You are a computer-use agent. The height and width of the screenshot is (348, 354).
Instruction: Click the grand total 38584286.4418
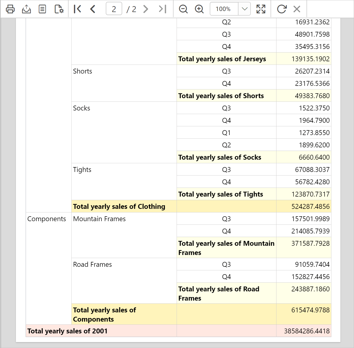point(304,331)
